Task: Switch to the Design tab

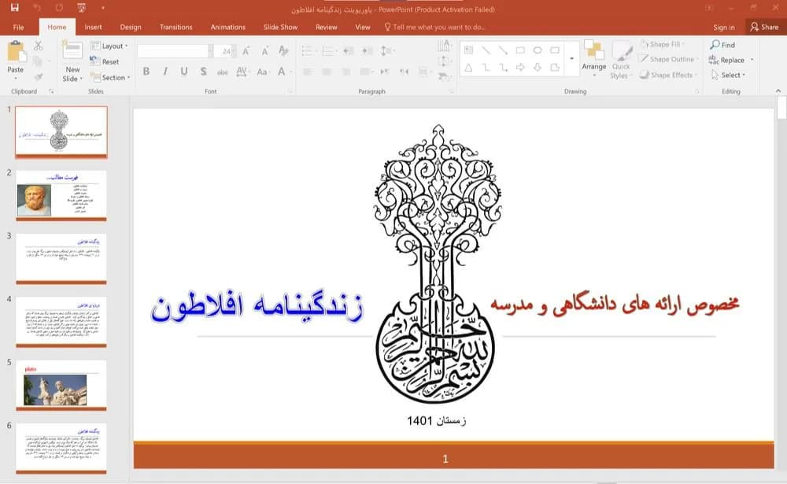Action: 131,27
